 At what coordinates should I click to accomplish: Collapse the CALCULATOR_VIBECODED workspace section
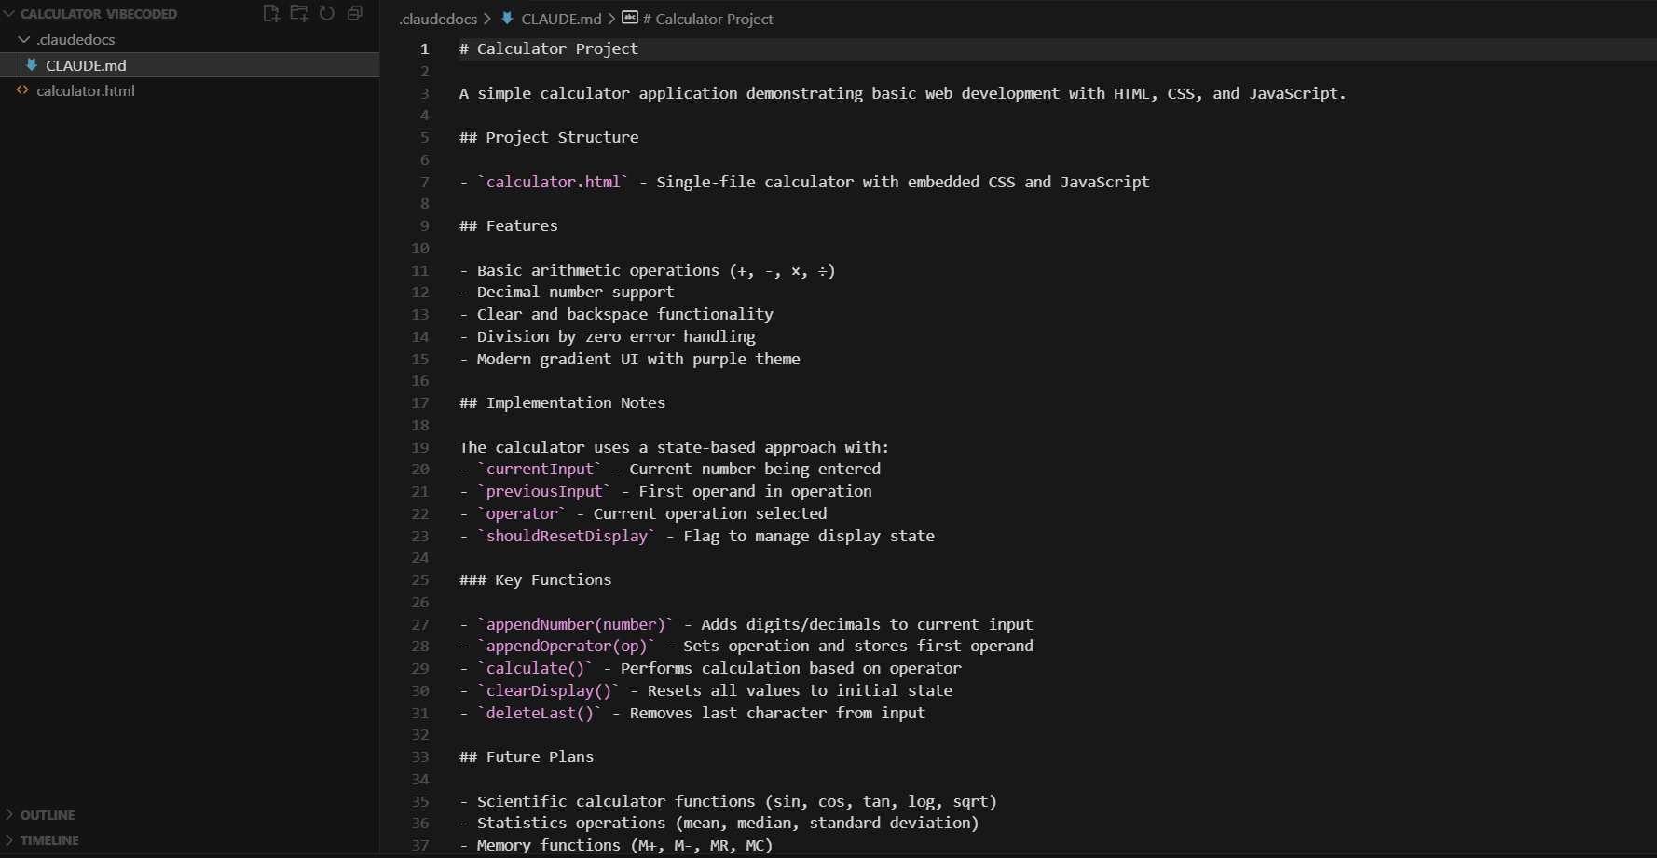pyautogui.click(x=10, y=13)
